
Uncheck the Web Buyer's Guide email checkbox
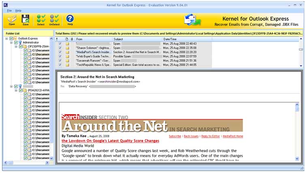[60, 57]
